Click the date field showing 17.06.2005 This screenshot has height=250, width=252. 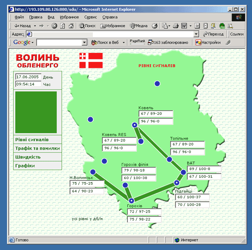click(x=28, y=77)
